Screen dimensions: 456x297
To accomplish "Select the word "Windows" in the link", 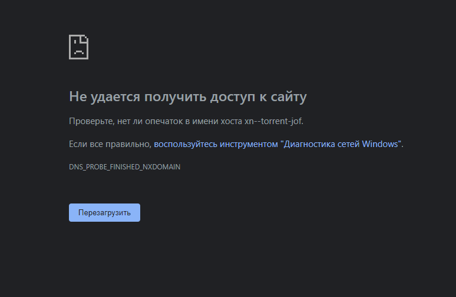I will (381, 144).
